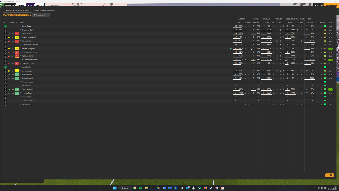Open the Windows Start menu
This screenshot has width=339, height=191.
click(115, 188)
